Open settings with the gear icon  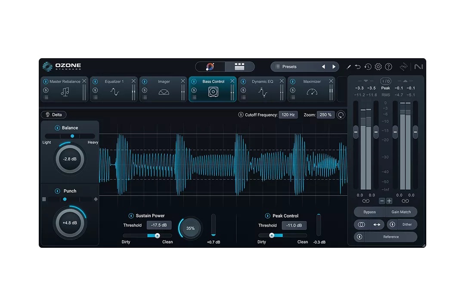pos(378,67)
